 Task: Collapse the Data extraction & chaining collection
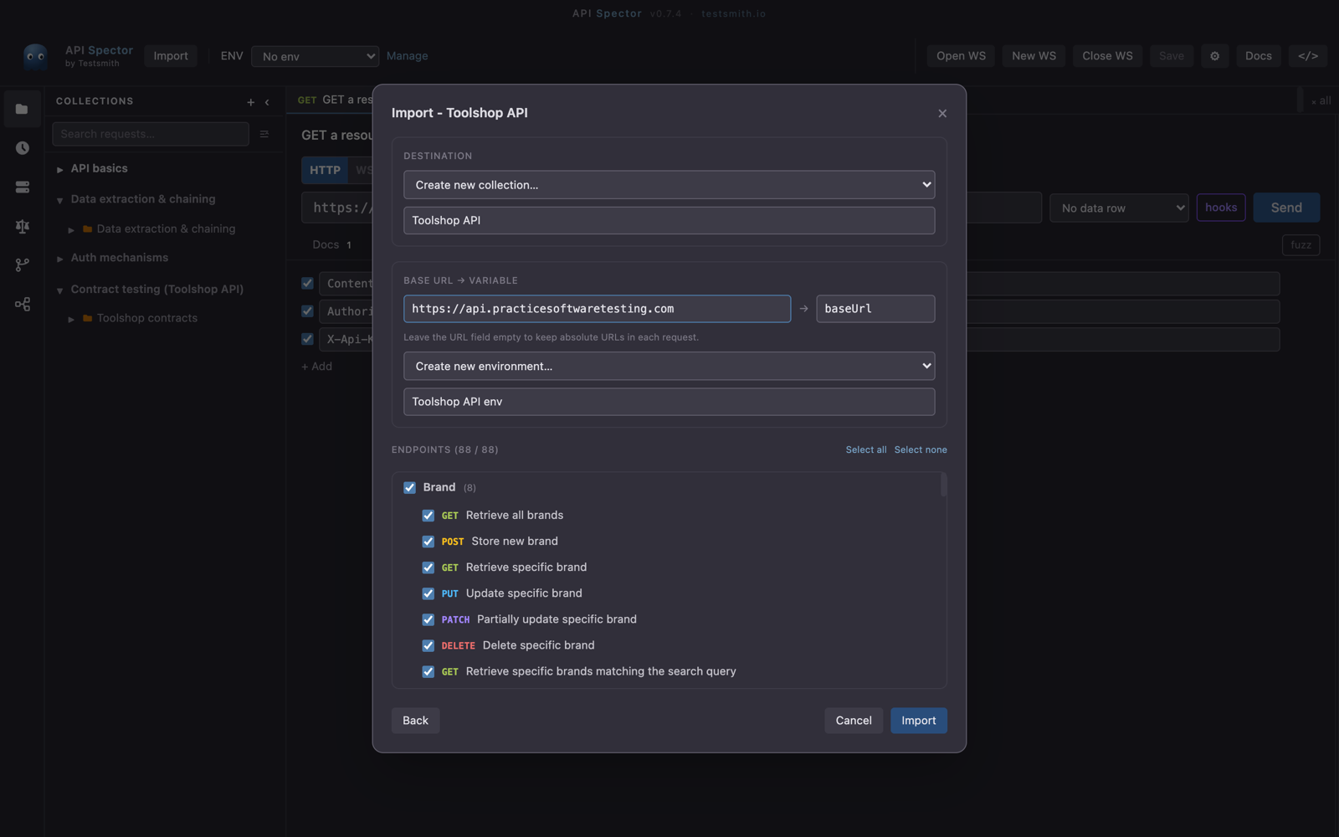point(59,200)
